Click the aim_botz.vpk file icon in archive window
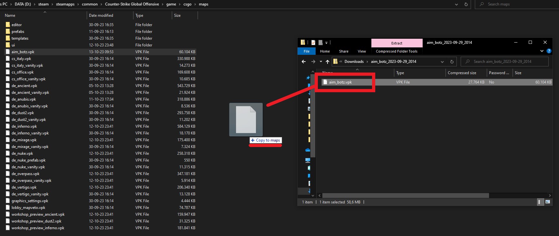 tap(325, 82)
